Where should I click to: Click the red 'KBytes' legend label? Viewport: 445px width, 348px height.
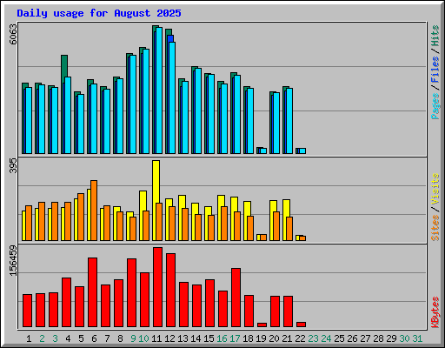coord(435,312)
